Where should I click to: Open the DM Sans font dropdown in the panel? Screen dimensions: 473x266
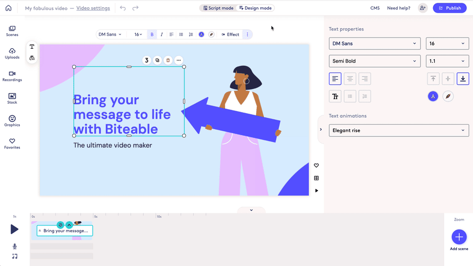375,43
